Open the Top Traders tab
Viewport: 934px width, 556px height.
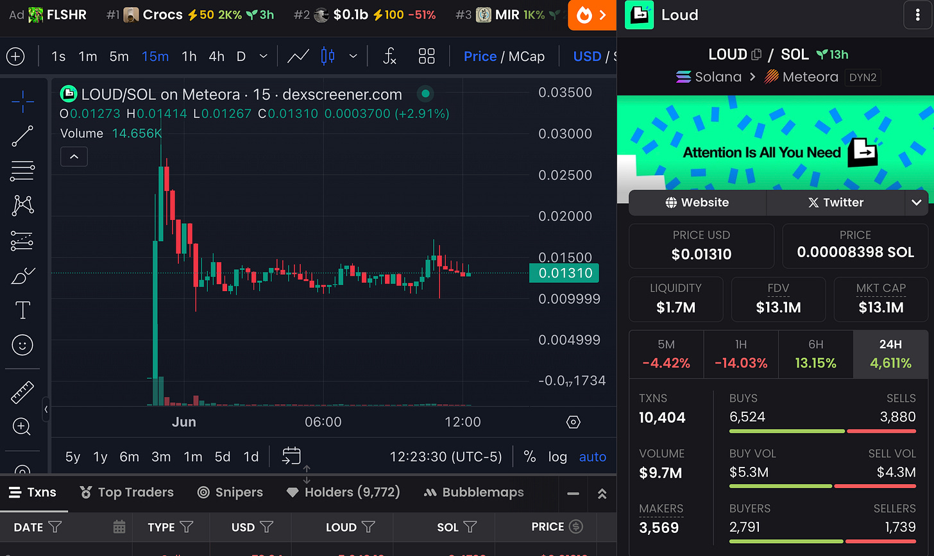pyautogui.click(x=126, y=492)
